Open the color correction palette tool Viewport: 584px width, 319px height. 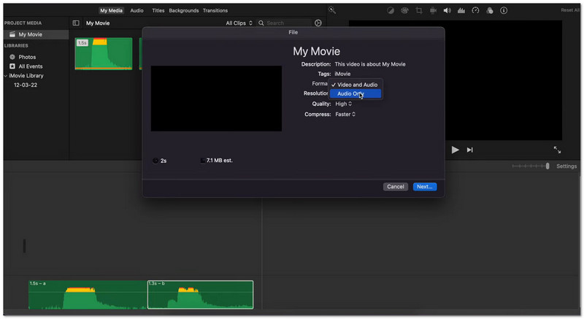404,10
